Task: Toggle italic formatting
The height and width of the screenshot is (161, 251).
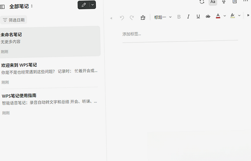Action: pos(188,16)
